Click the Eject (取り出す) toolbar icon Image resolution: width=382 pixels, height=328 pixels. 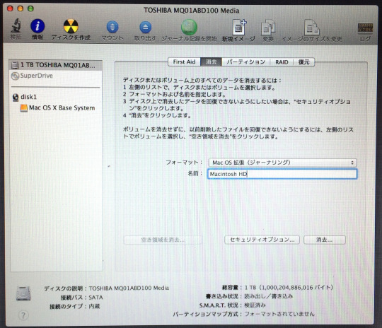146,27
